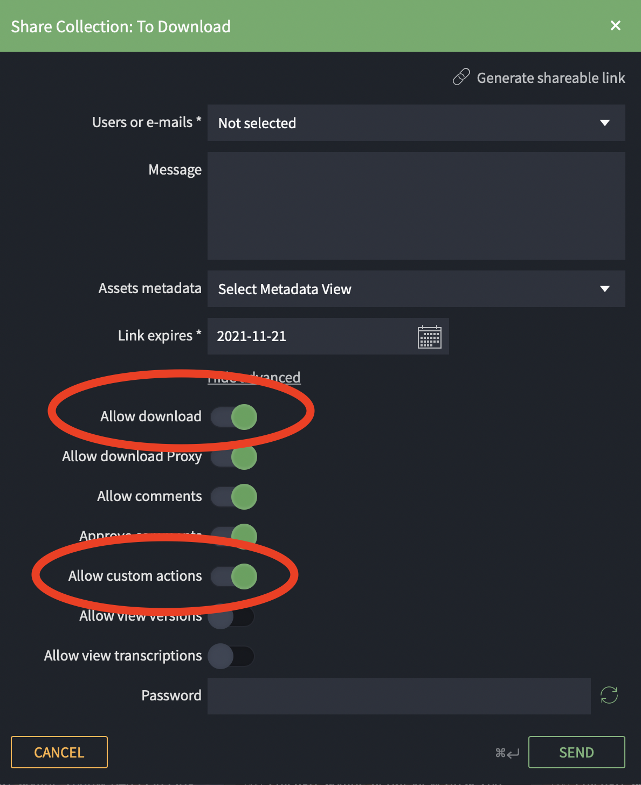Focus the Password input field
This screenshot has width=641, height=785.
[399, 696]
